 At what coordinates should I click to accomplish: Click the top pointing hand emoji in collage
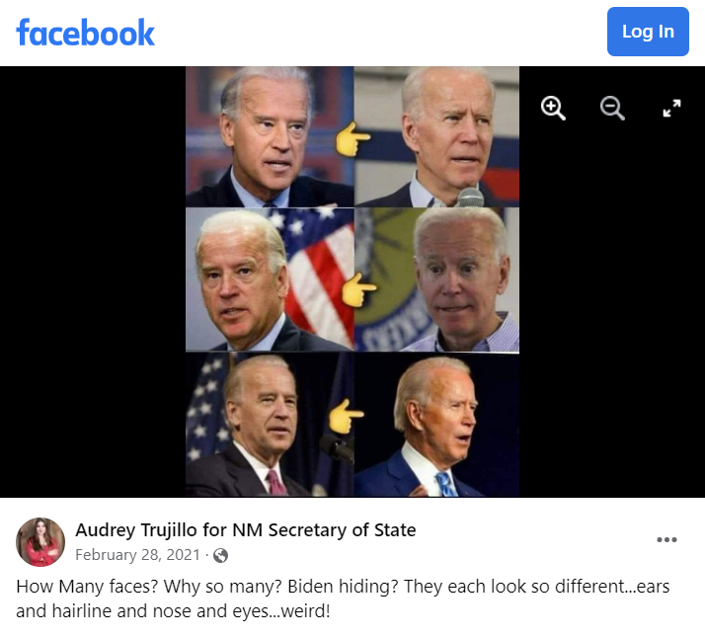click(x=352, y=139)
